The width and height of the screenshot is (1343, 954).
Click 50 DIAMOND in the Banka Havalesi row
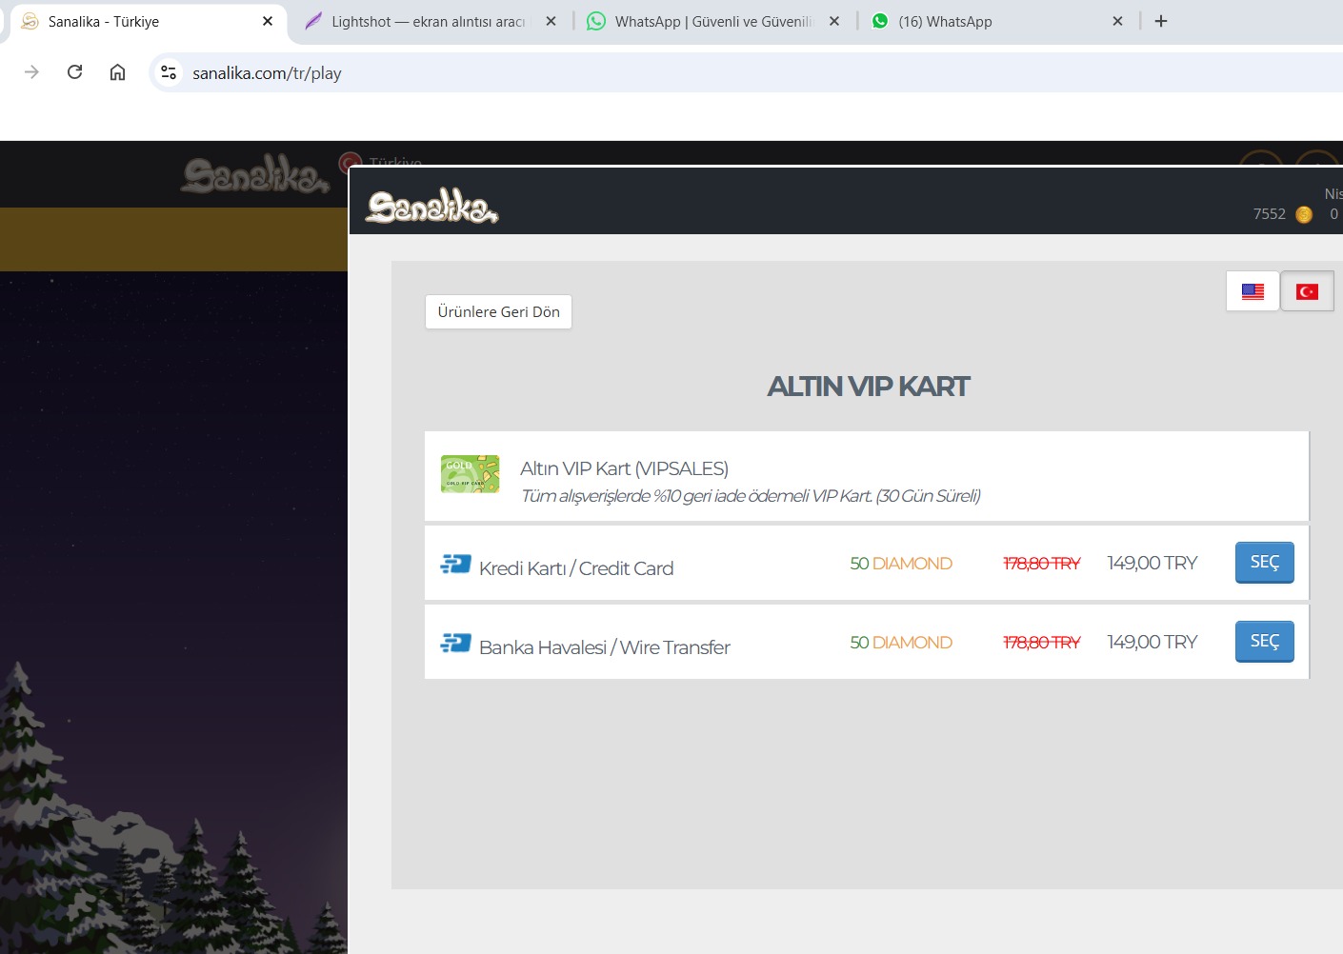tap(901, 643)
